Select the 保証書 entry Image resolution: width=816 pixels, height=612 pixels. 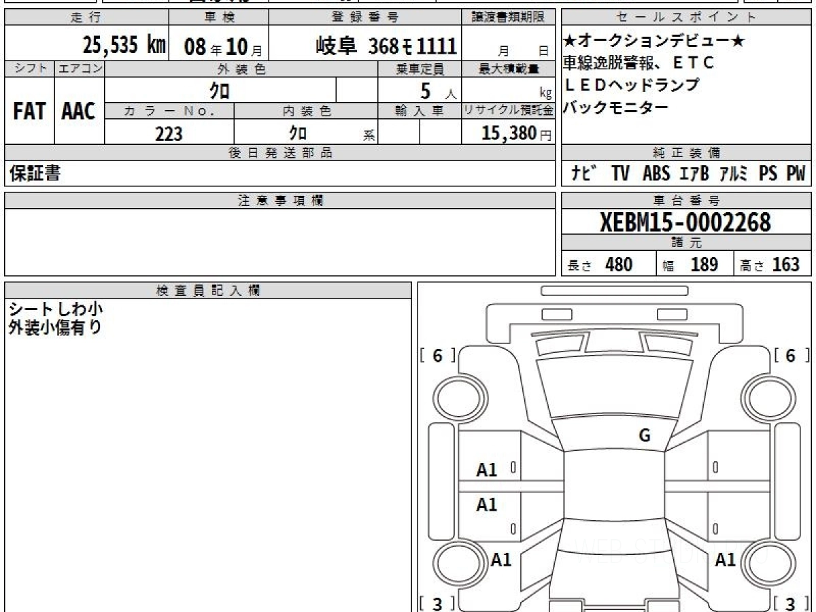(x=35, y=174)
